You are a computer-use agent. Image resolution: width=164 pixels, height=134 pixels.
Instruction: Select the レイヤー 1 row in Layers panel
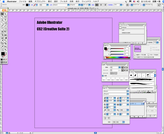[x=137, y=104]
